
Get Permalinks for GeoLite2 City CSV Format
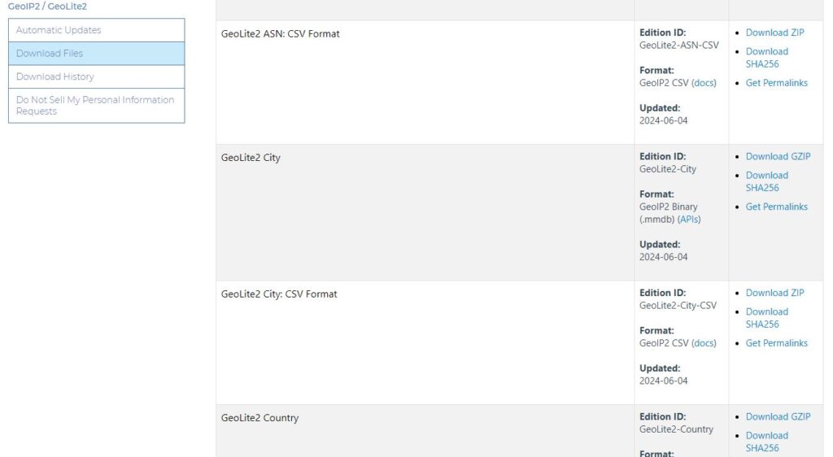click(776, 343)
